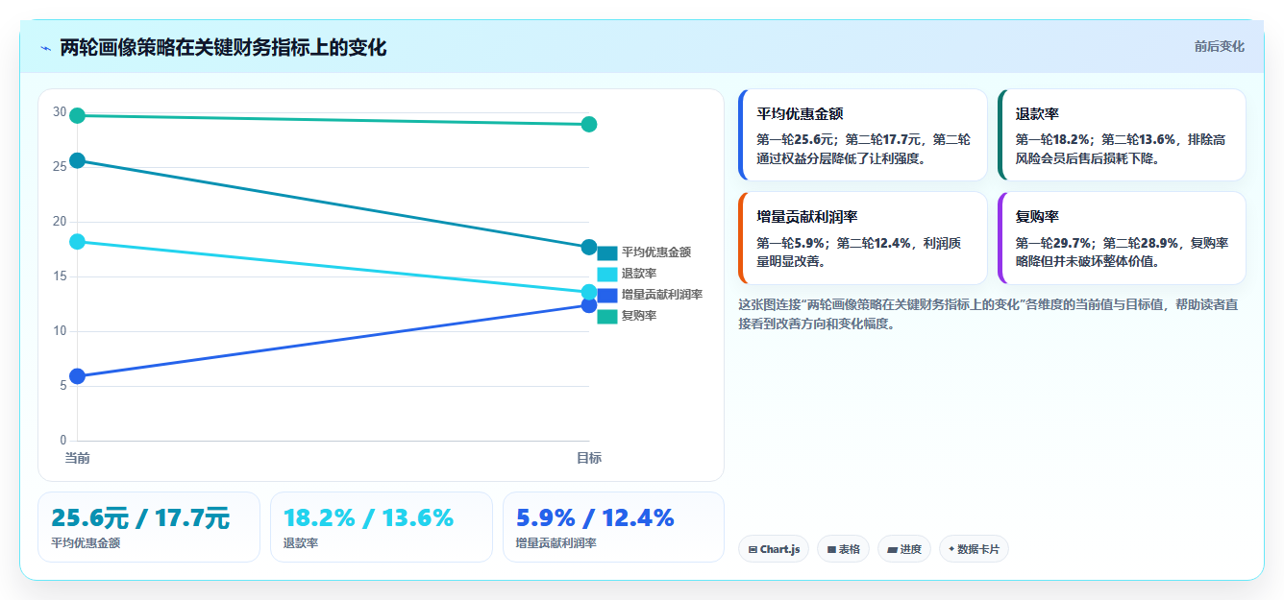Click the icon inside the 进度 chip
This screenshot has width=1284, height=600.
tap(892, 550)
